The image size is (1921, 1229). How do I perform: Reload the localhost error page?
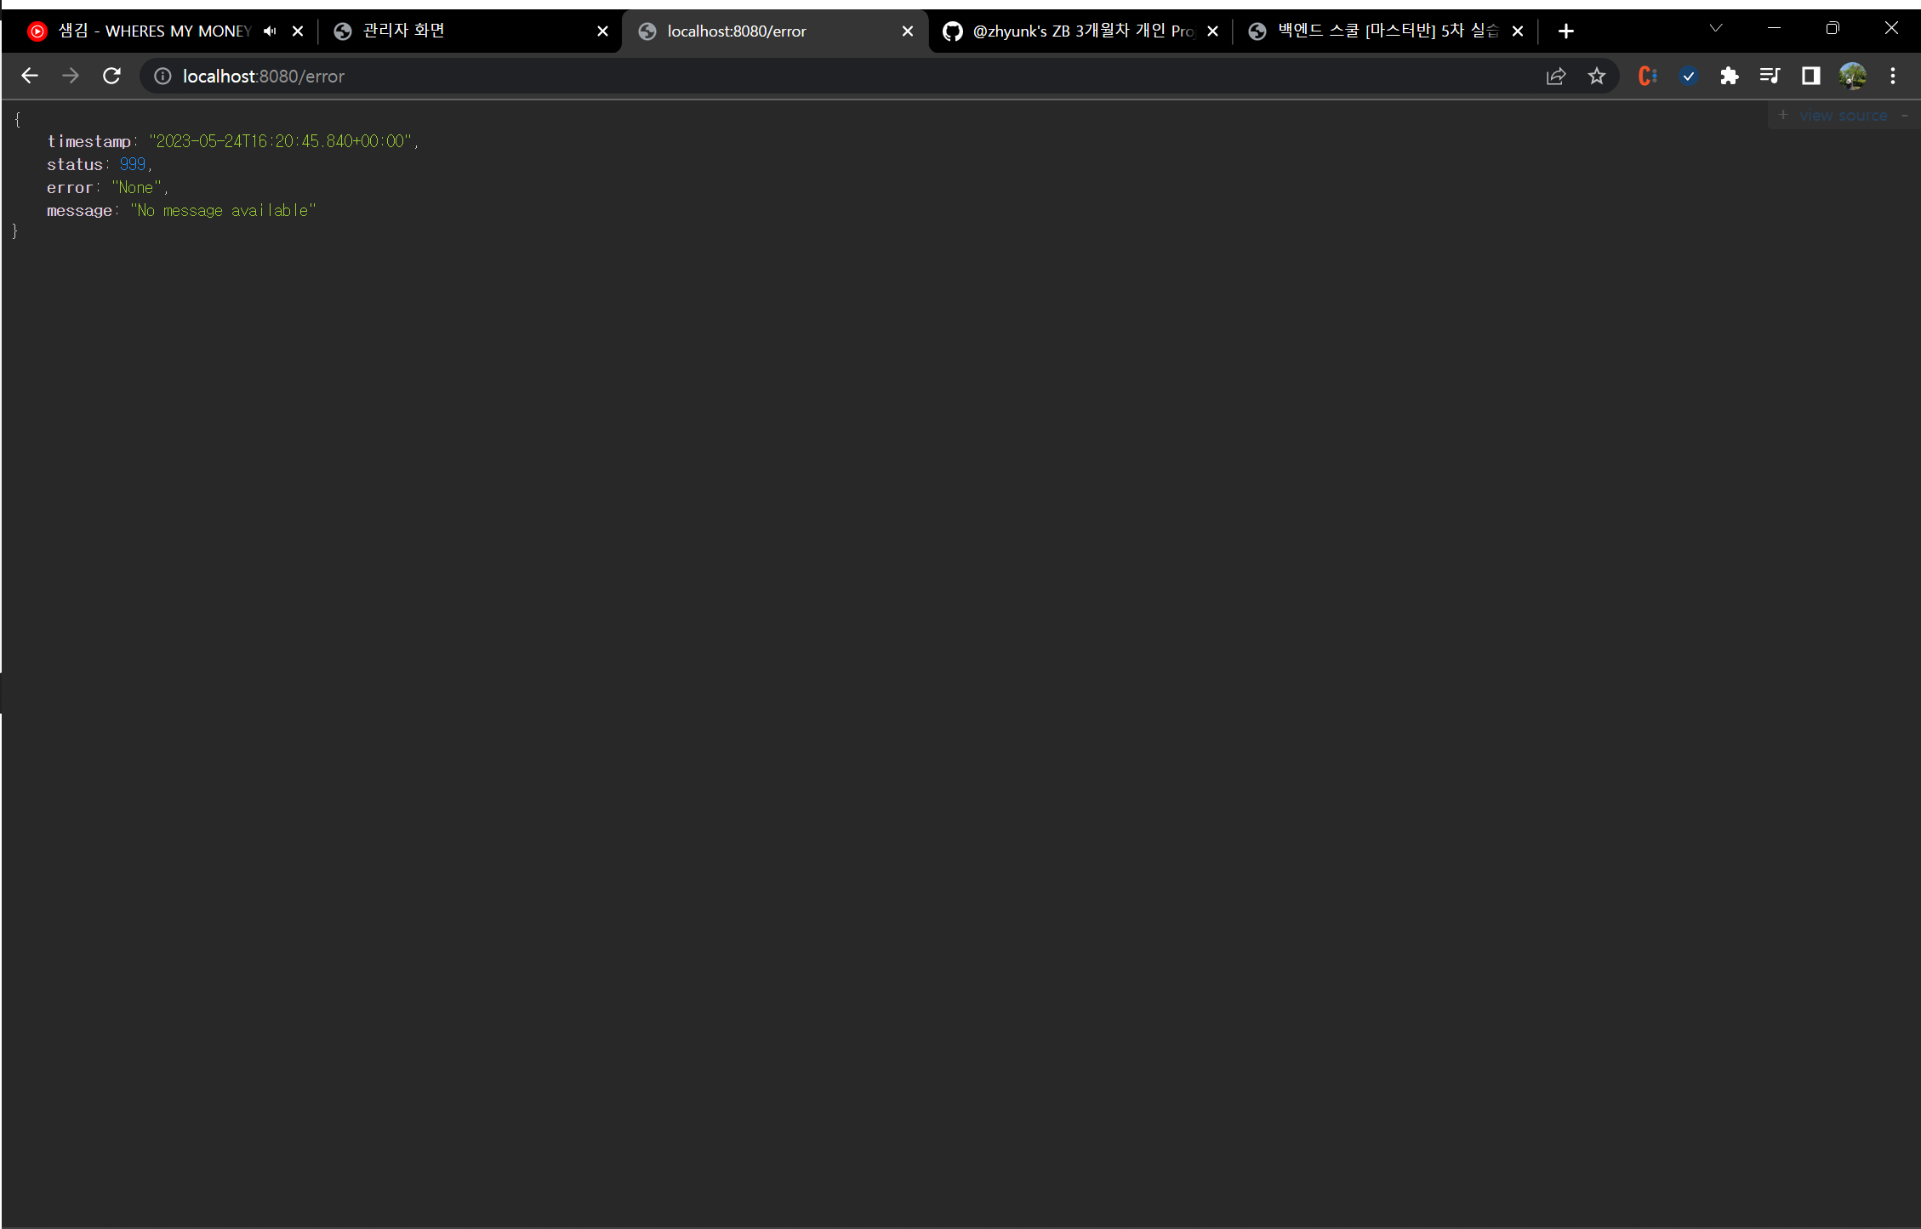111,77
